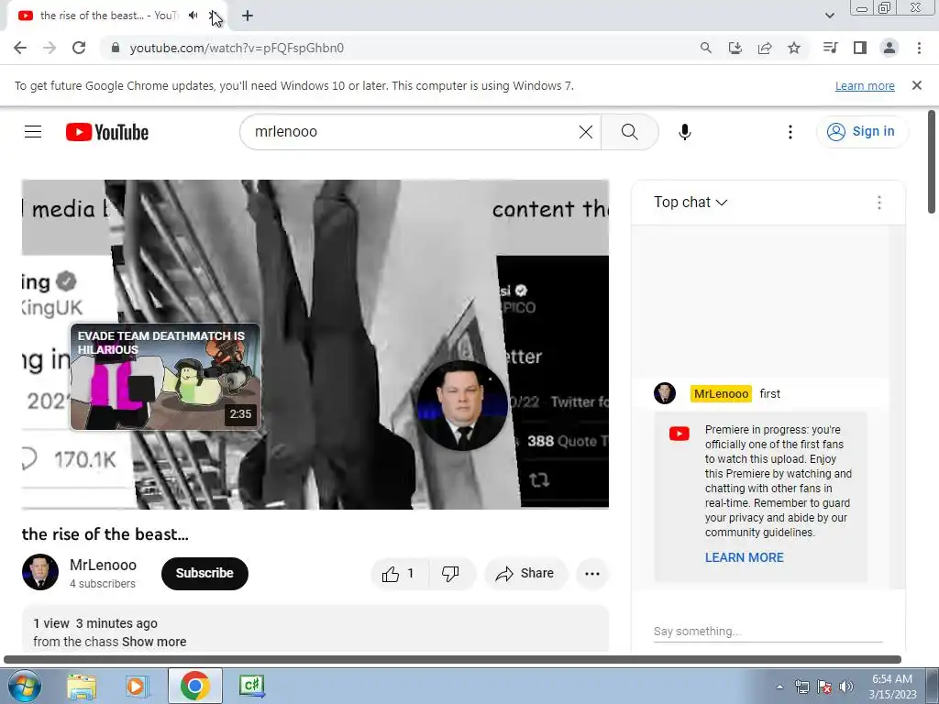Click MrLenooo's name in chat
Image resolution: width=939 pixels, height=704 pixels.
click(721, 394)
